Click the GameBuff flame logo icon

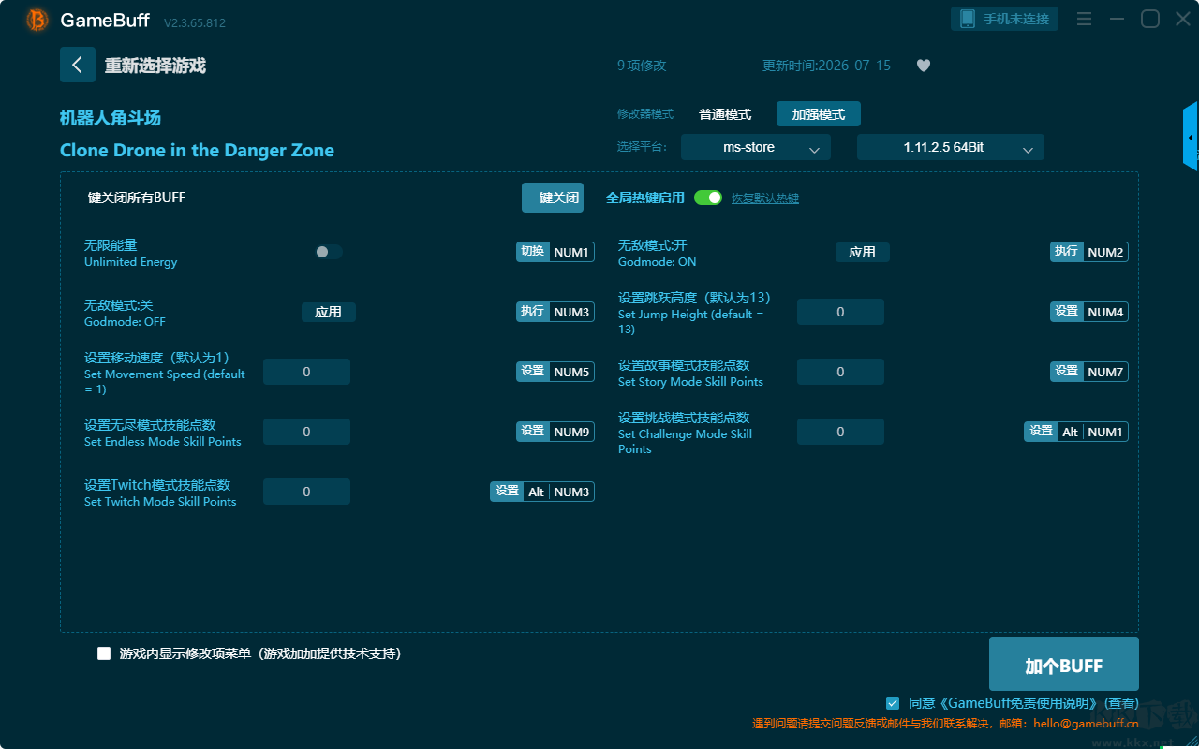tap(37, 20)
